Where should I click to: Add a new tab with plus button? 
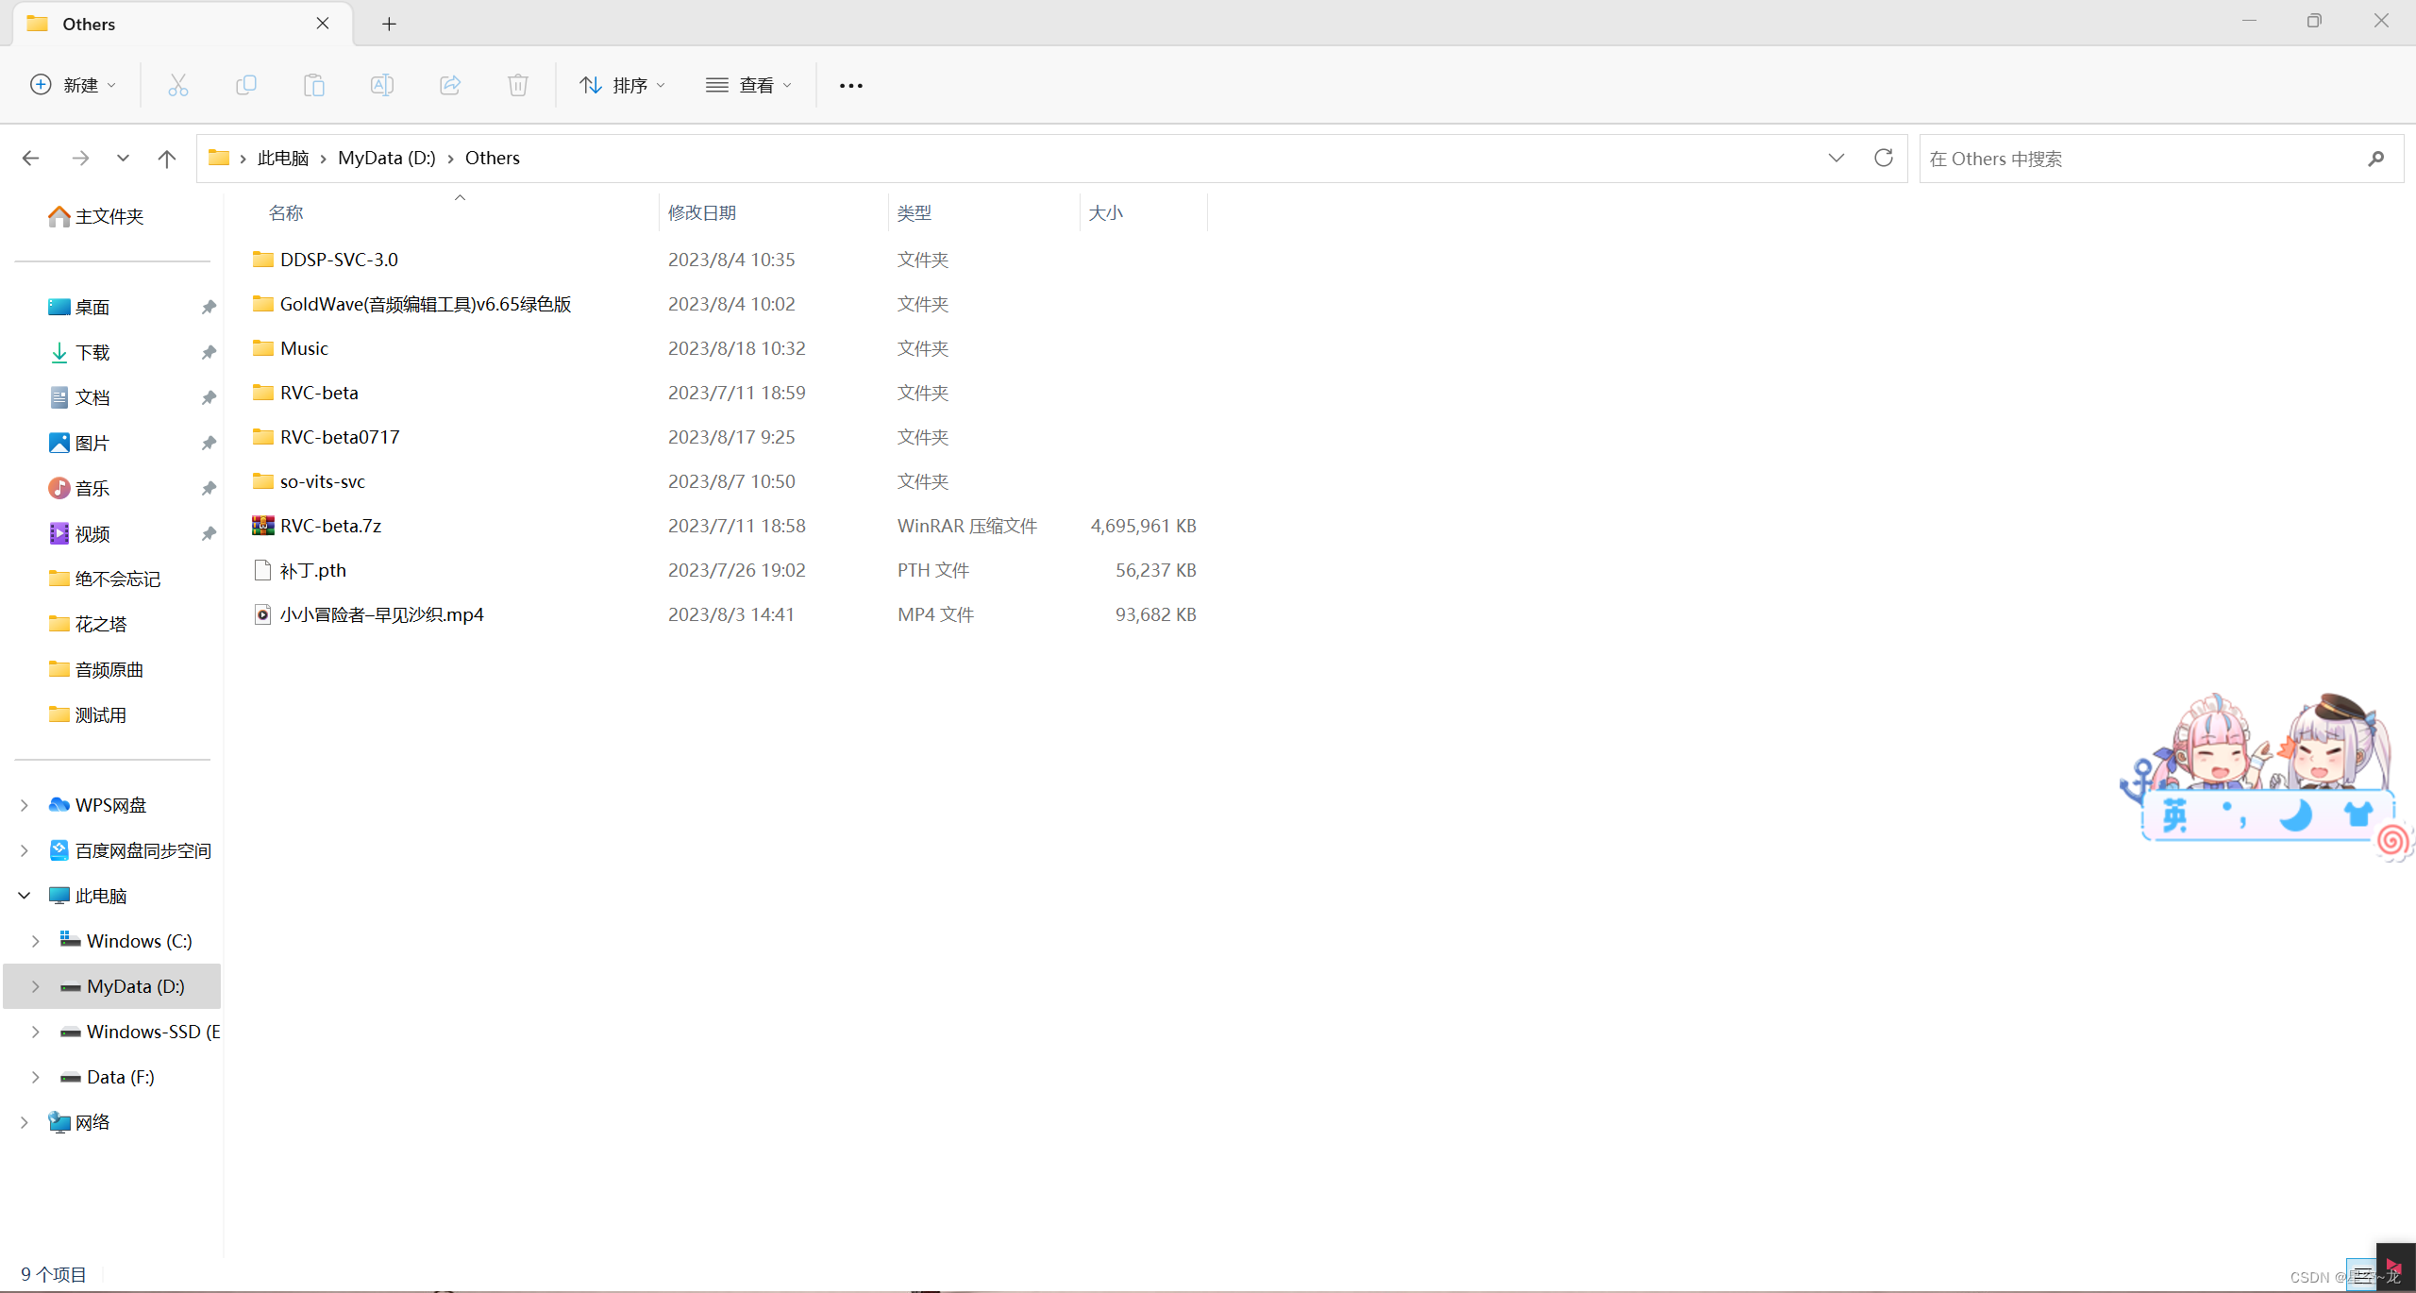[389, 24]
